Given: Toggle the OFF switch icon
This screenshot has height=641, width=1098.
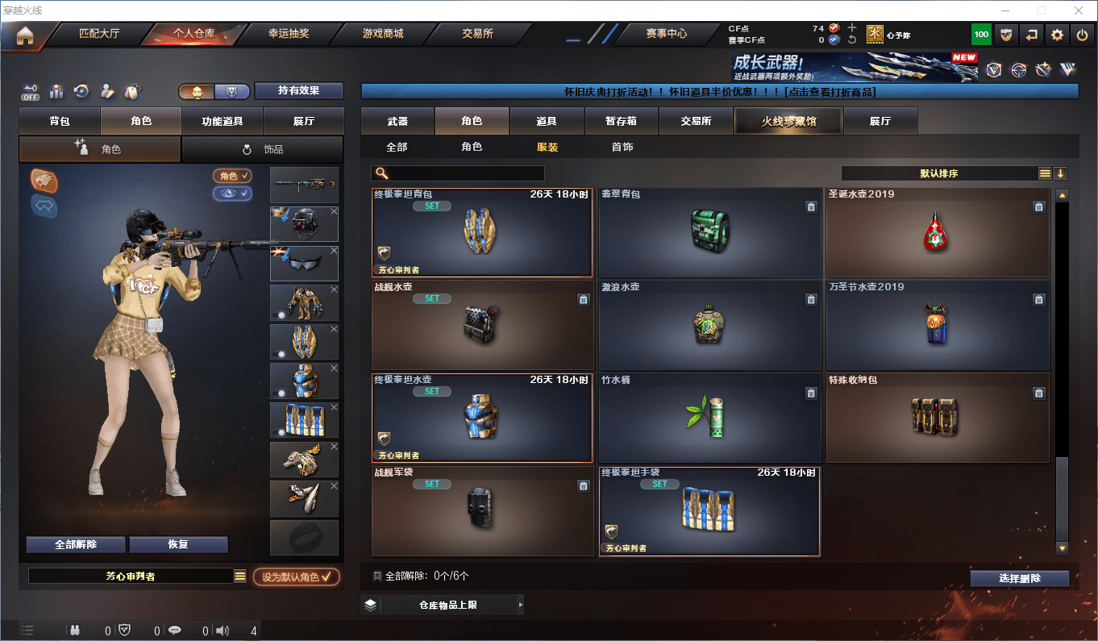Looking at the screenshot, I should tap(31, 91).
